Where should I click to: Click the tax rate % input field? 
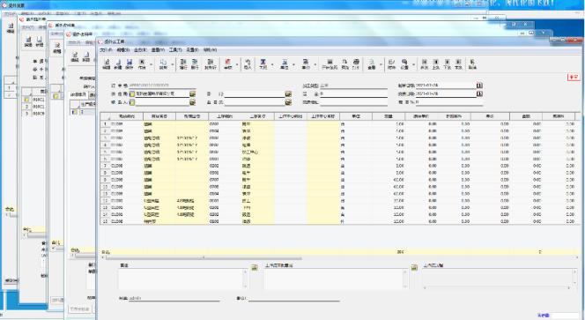point(449,102)
